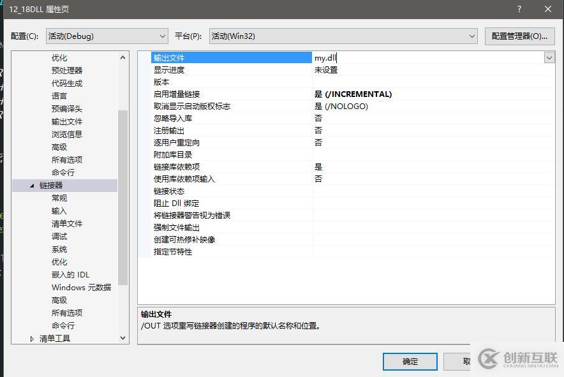Select 嵌入的 IDL tree item
The image size is (564, 377).
tap(70, 275)
